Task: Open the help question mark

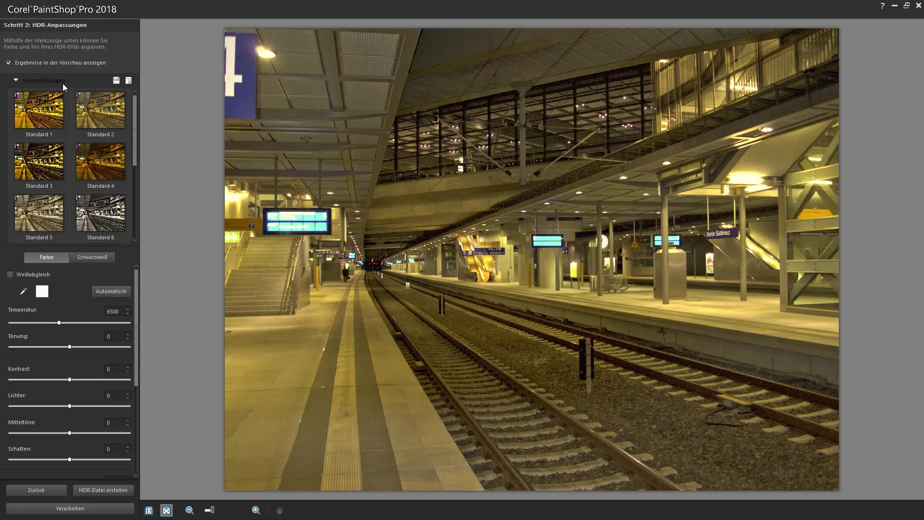Action: pos(882,6)
